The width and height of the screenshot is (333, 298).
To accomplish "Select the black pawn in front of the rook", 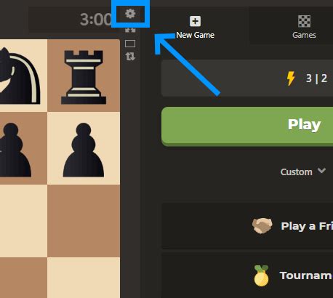I will [x=84, y=150].
